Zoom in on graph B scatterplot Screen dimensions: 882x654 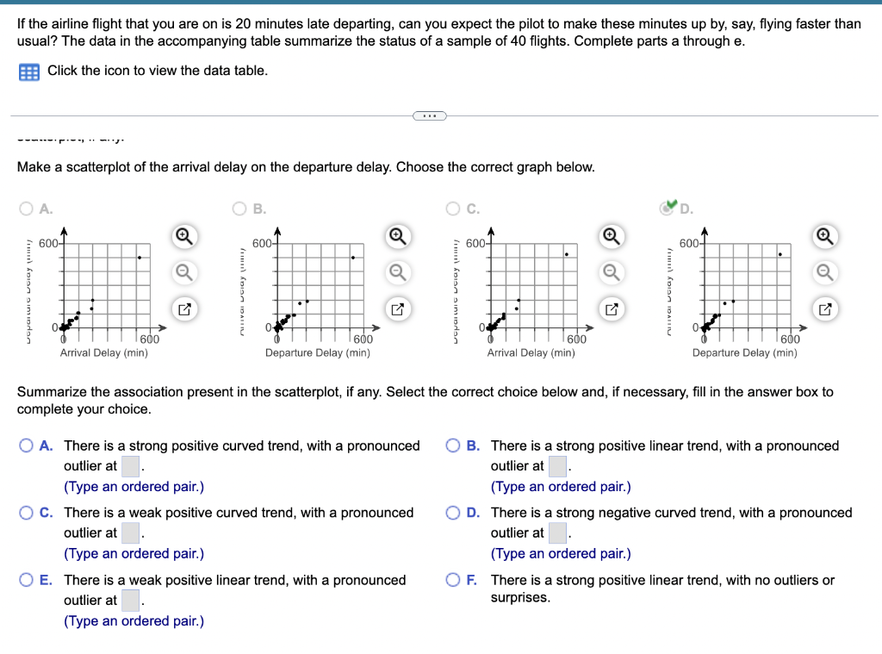point(397,236)
